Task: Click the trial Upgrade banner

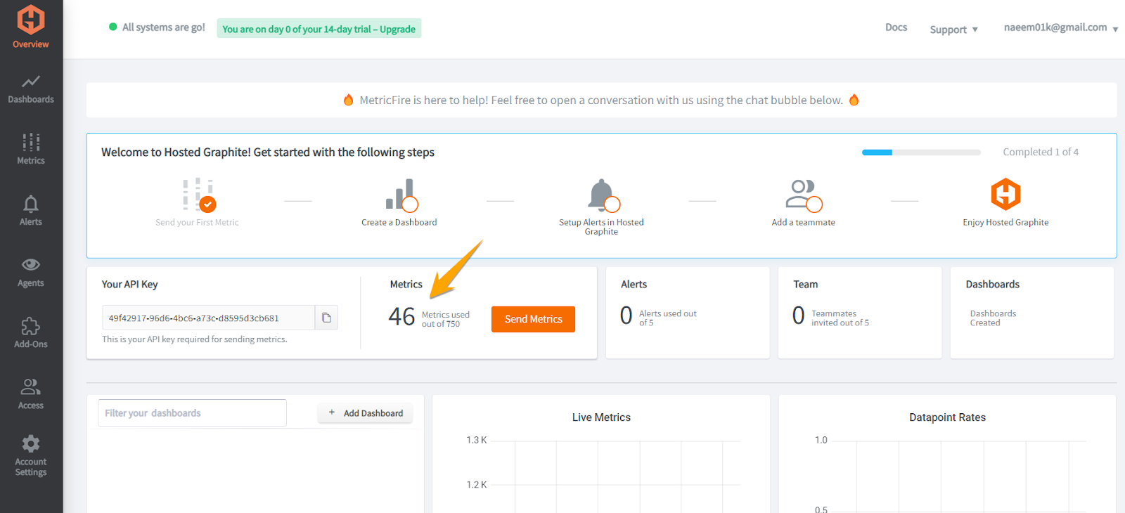Action: pos(319,29)
